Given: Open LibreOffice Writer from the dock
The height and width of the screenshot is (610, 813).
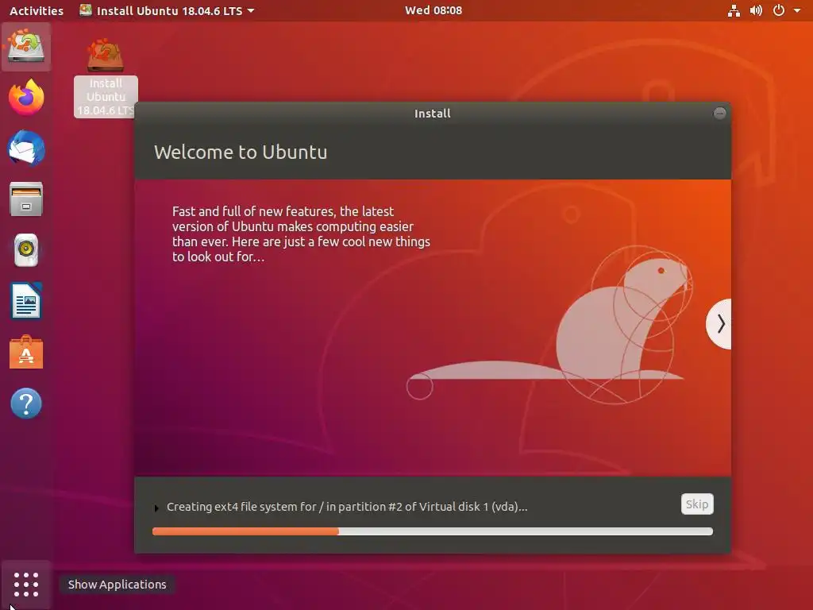Looking at the screenshot, I should (26, 301).
